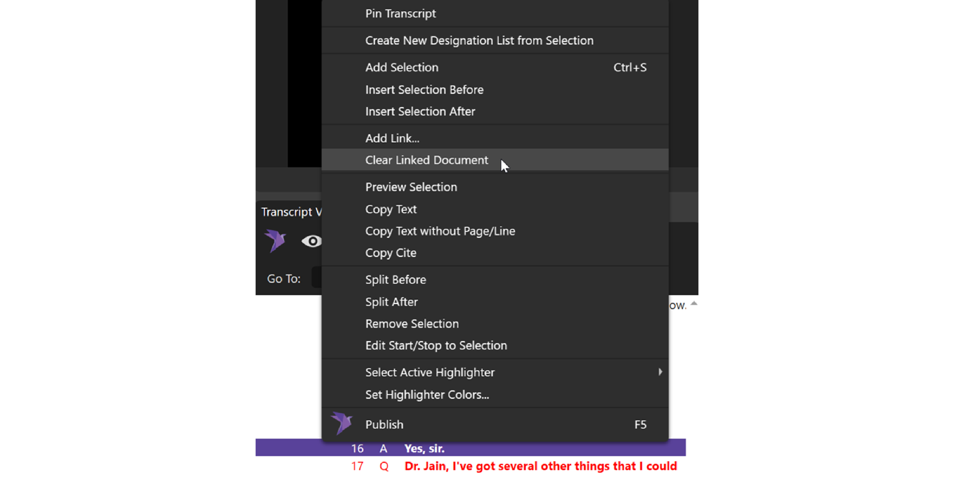Open the Add Link dialog
955x478 pixels.
tap(392, 138)
